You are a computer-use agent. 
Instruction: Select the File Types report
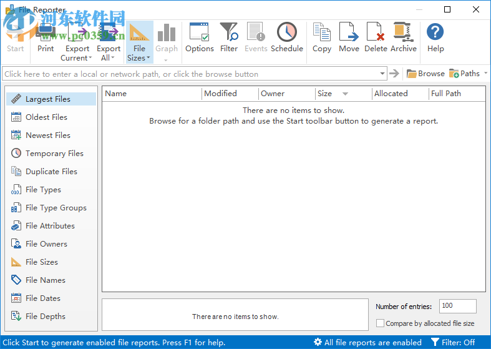click(51, 190)
